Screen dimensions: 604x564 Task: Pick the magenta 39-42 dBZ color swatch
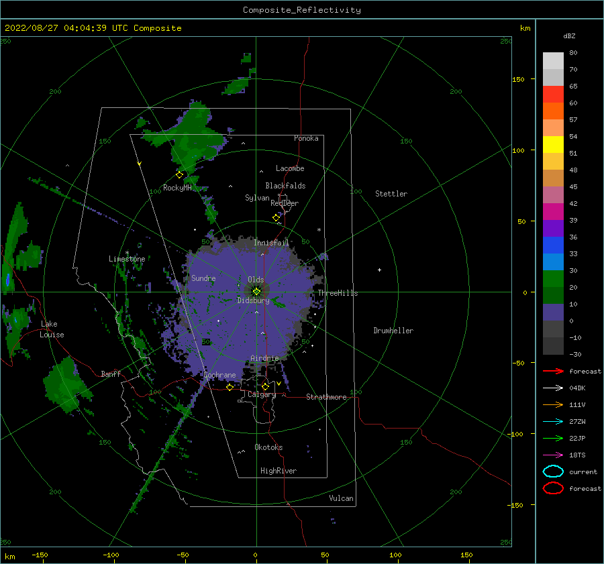click(x=553, y=212)
